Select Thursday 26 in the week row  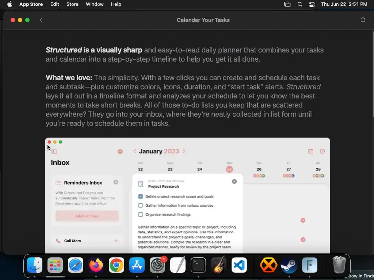tap(259, 169)
